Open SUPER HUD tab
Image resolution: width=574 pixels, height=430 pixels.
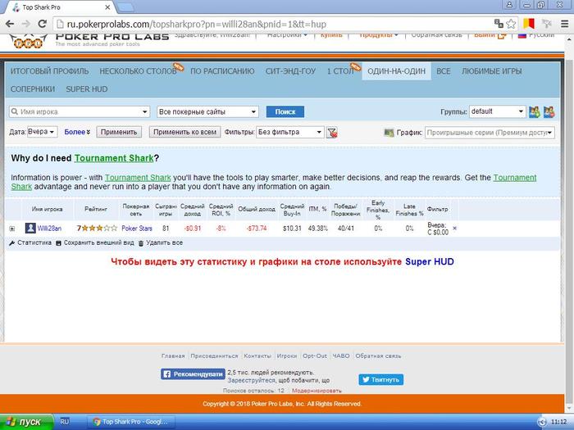pyautogui.click(x=87, y=89)
